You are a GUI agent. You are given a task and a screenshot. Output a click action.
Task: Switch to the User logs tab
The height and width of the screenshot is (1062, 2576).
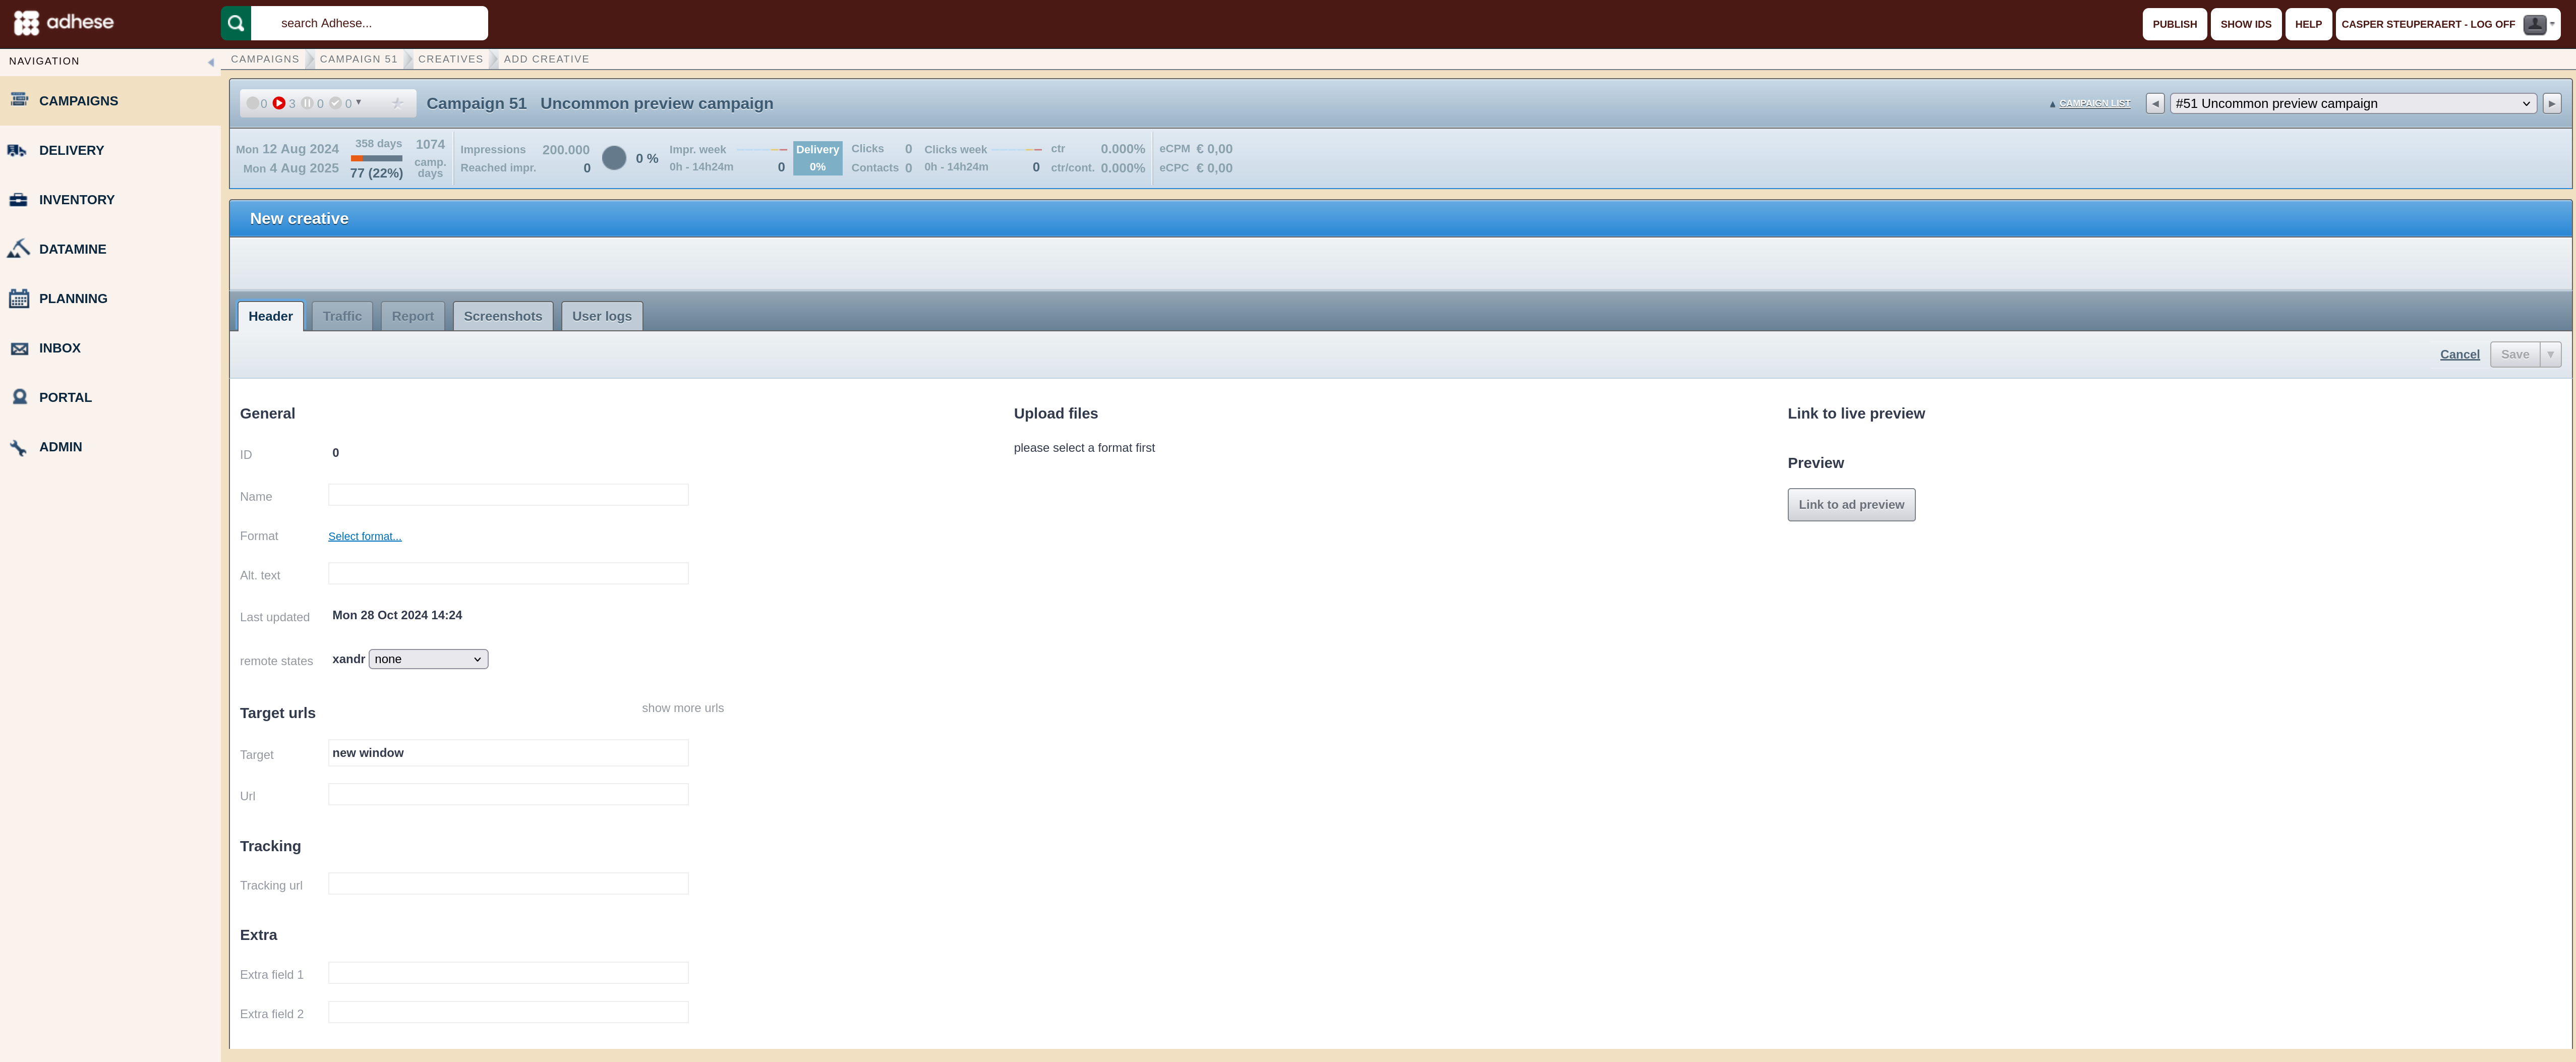602,316
